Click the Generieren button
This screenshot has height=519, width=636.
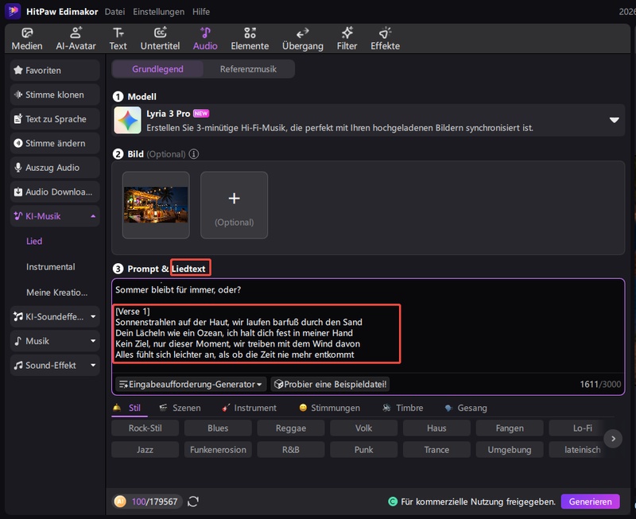click(589, 502)
